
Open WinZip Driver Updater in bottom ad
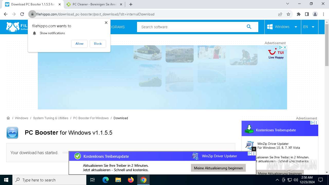(x=219, y=156)
